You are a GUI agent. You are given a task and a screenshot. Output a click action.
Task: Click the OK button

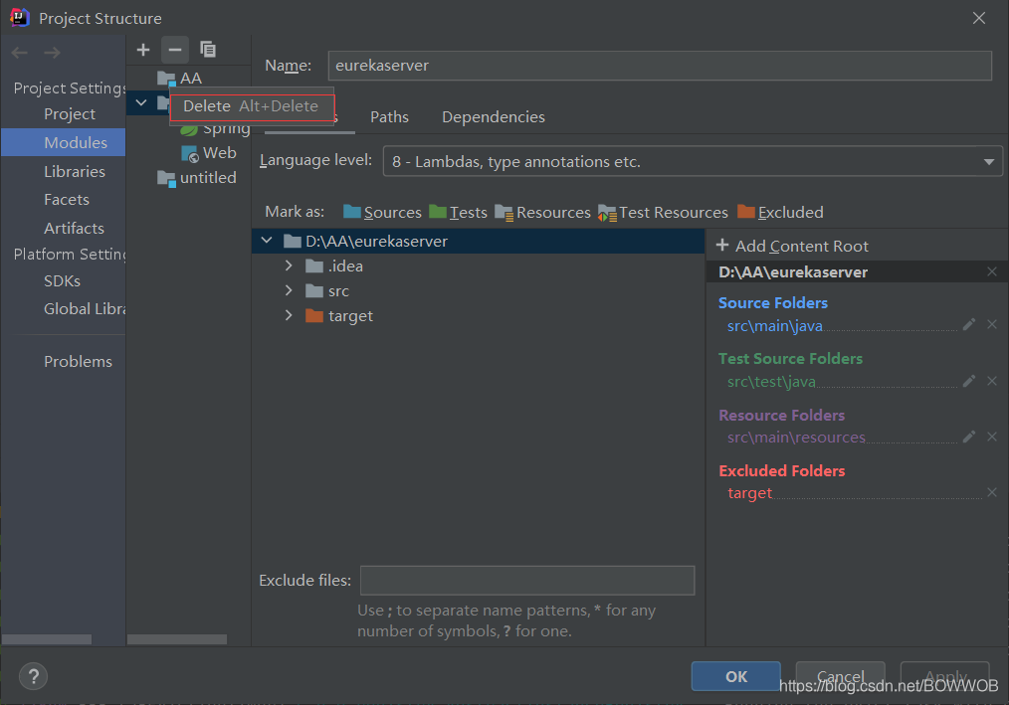736,676
